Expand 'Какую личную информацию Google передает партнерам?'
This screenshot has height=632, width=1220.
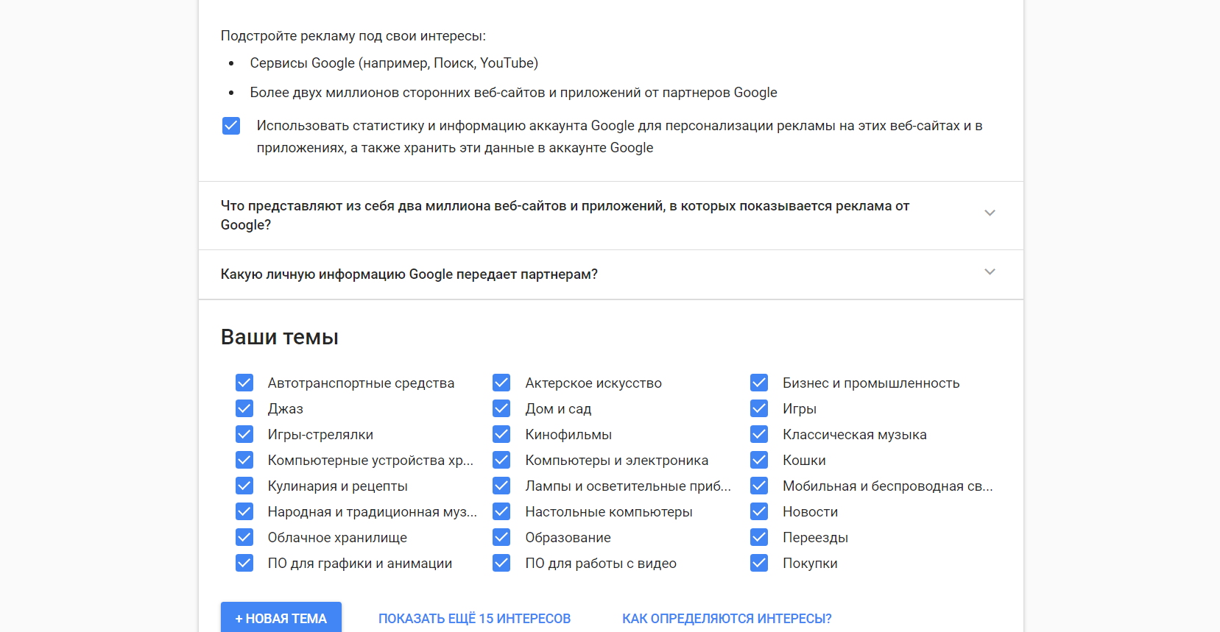(x=990, y=272)
